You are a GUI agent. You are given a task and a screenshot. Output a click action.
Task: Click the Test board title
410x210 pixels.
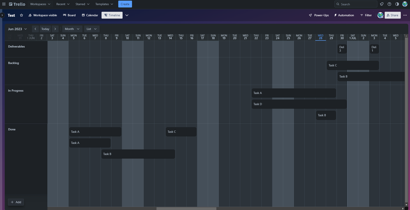point(11,15)
